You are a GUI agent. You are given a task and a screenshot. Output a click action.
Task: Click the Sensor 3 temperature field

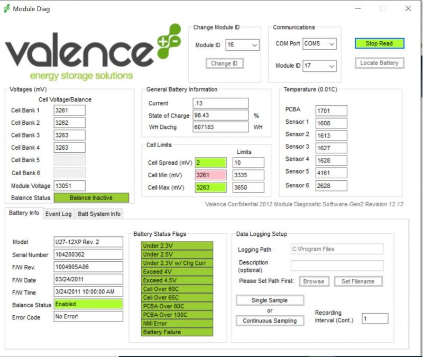pos(332,148)
